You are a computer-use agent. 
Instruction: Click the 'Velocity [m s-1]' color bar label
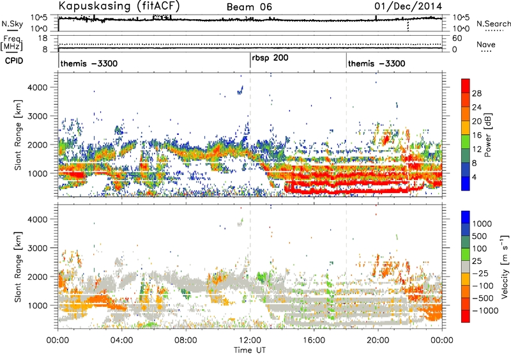pos(505,266)
